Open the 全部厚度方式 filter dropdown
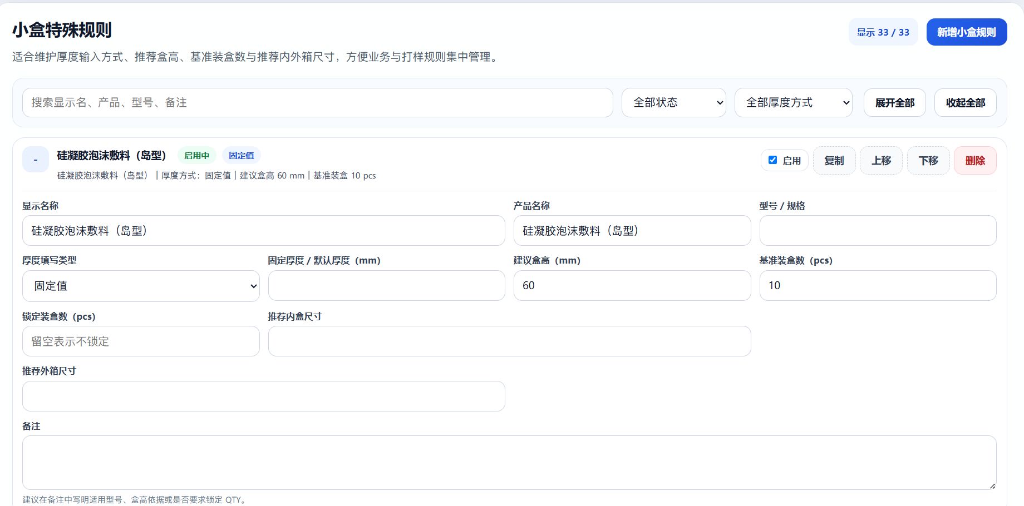 pyautogui.click(x=793, y=102)
